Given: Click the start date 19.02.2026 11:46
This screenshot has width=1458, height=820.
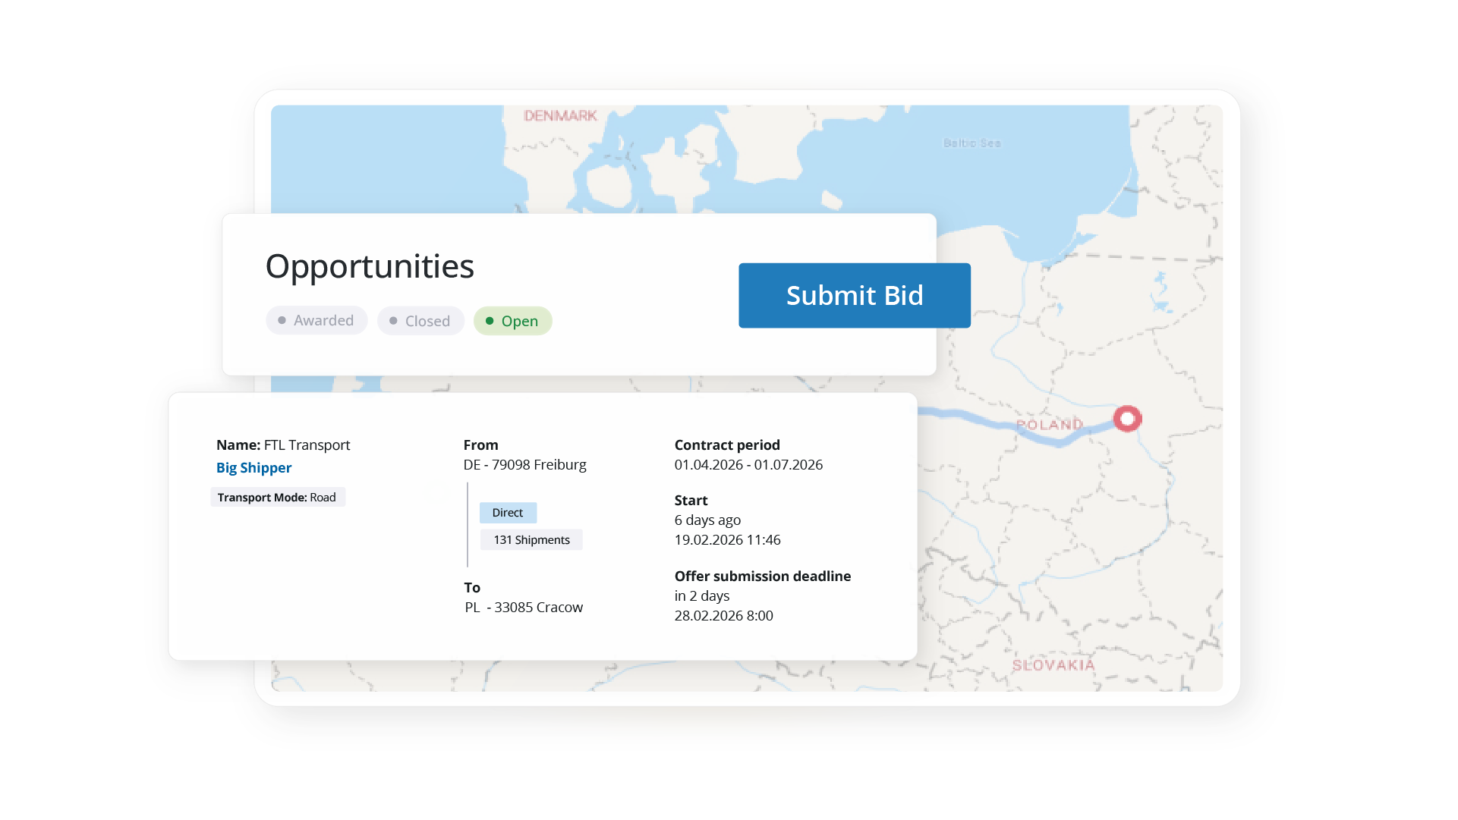Looking at the screenshot, I should [727, 540].
